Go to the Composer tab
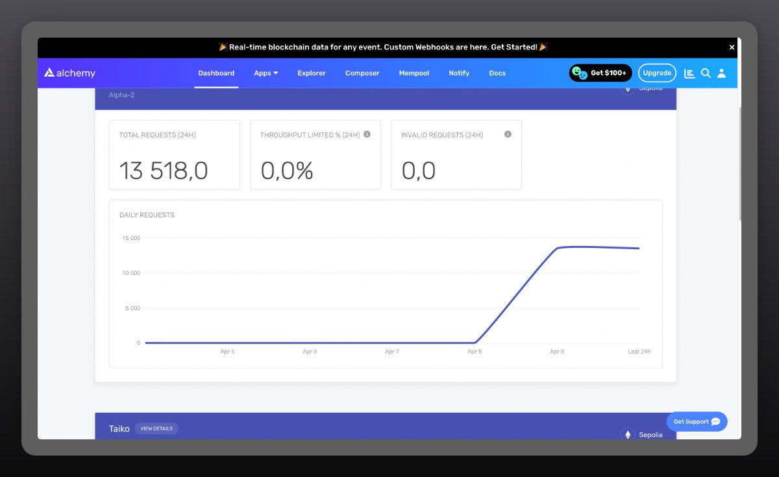The width and height of the screenshot is (779, 477). pyautogui.click(x=362, y=73)
